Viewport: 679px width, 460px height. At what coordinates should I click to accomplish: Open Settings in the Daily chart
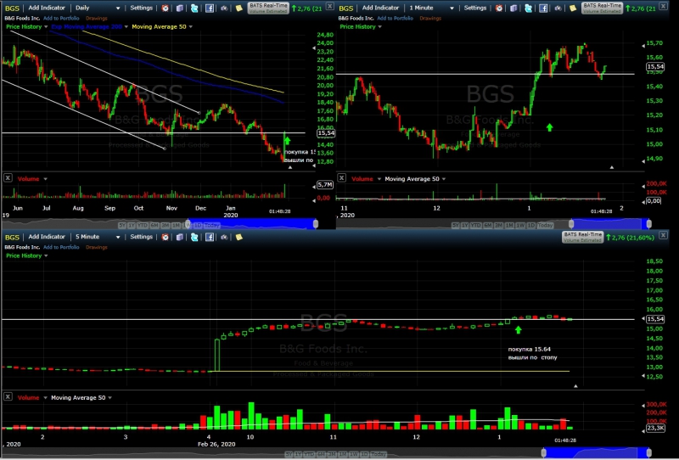click(x=141, y=8)
